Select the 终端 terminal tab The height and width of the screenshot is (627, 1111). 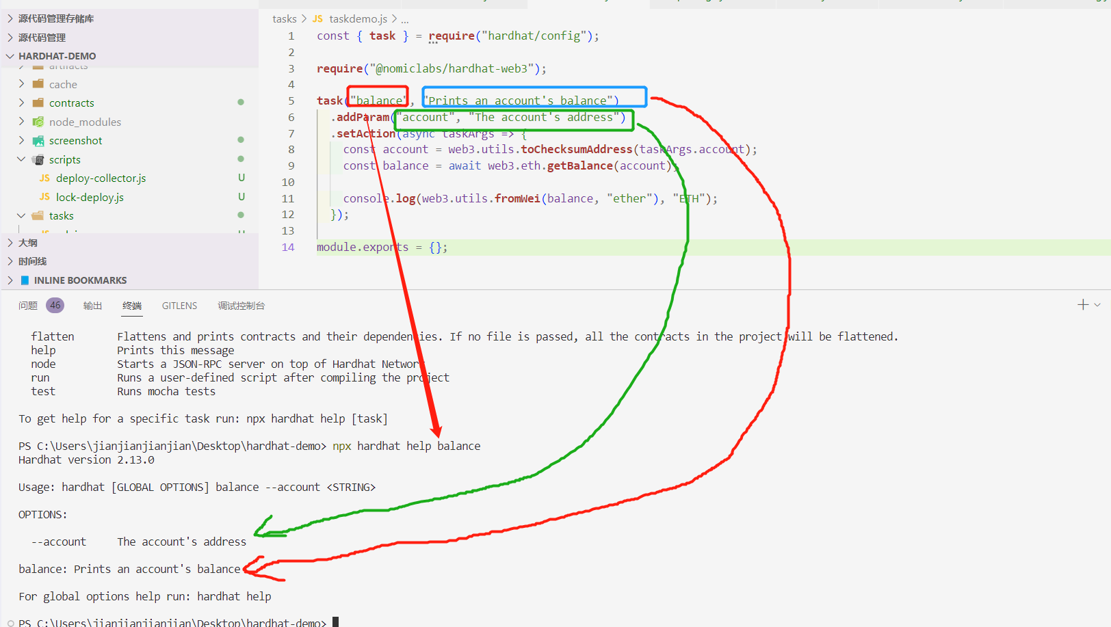tap(132, 306)
